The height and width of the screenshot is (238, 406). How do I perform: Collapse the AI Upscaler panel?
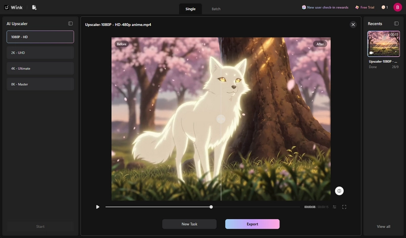coord(70,23)
